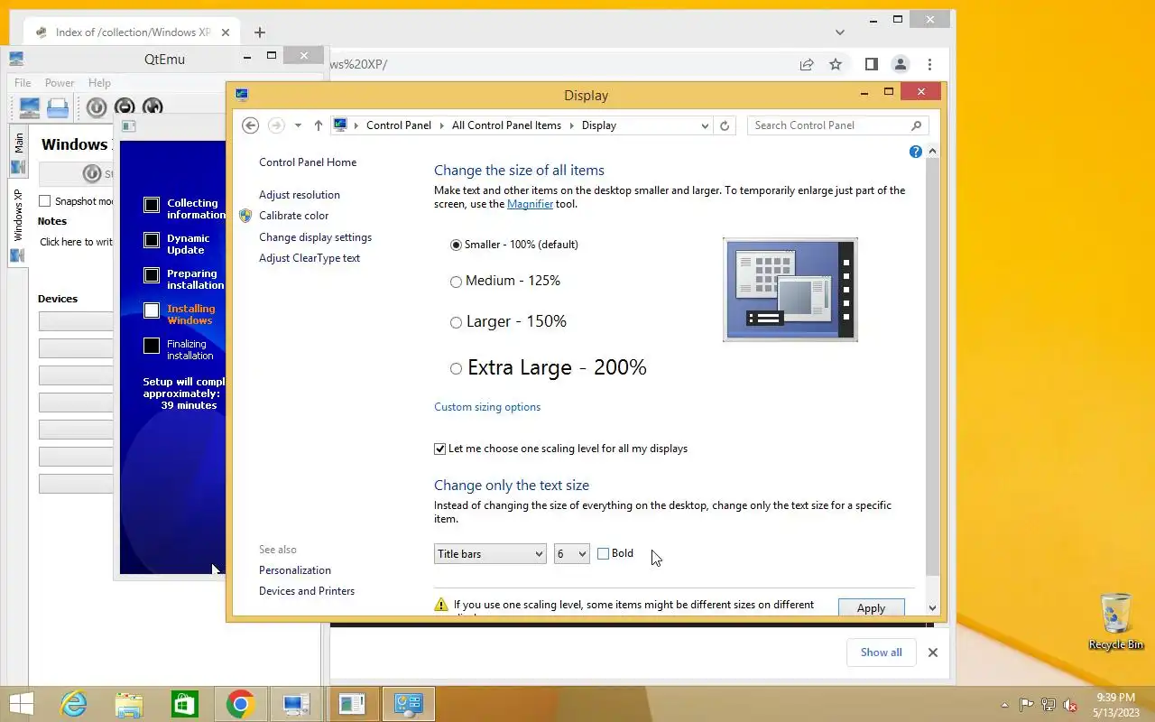Click the volume icon in system tray
1155x722 pixels.
click(x=1070, y=705)
